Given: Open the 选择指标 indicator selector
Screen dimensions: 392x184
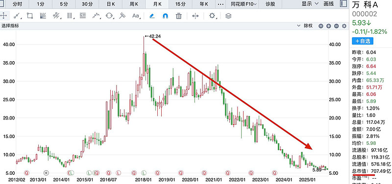Looking at the screenshot, I should (x=10, y=26).
